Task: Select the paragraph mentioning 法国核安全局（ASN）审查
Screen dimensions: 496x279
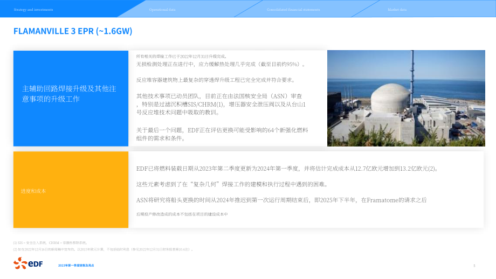Action: 221,104
